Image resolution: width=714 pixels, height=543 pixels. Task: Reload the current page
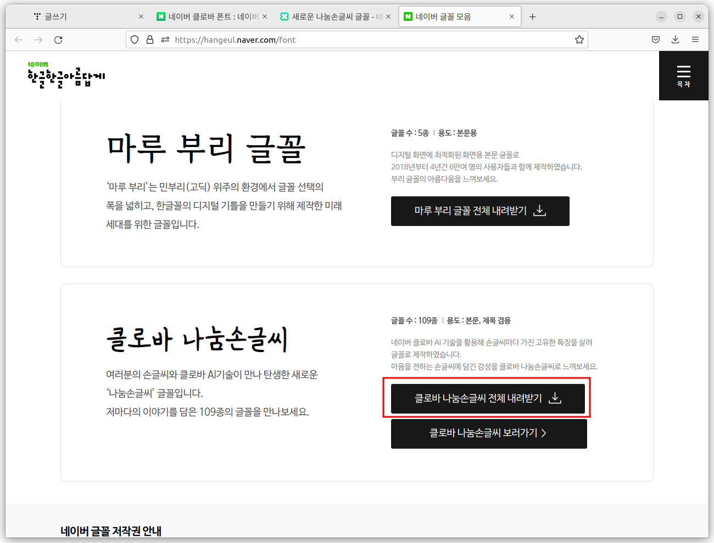coord(58,39)
